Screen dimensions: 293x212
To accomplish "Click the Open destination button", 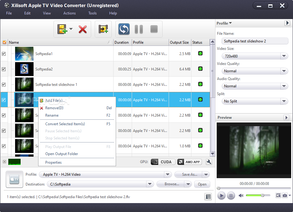I will (202, 184).
